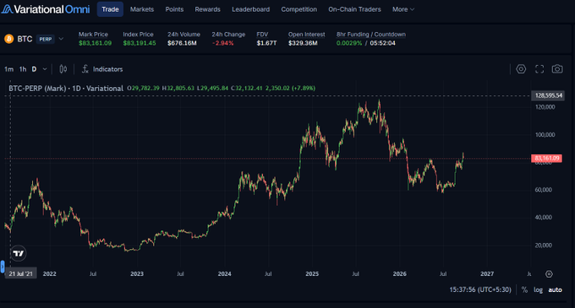Open On-Chain Traders page
Viewport: 575px width, 308px height.
click(x=354, y=9)
